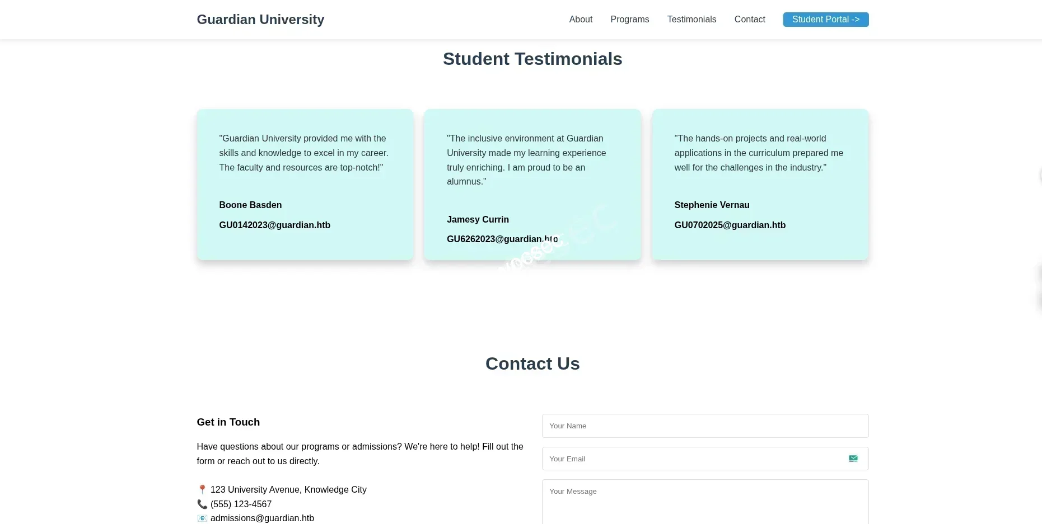Open the About nav menu item
Image resolution: width=1042 pixels, height=524 pixels.
(x=581, y=20)
